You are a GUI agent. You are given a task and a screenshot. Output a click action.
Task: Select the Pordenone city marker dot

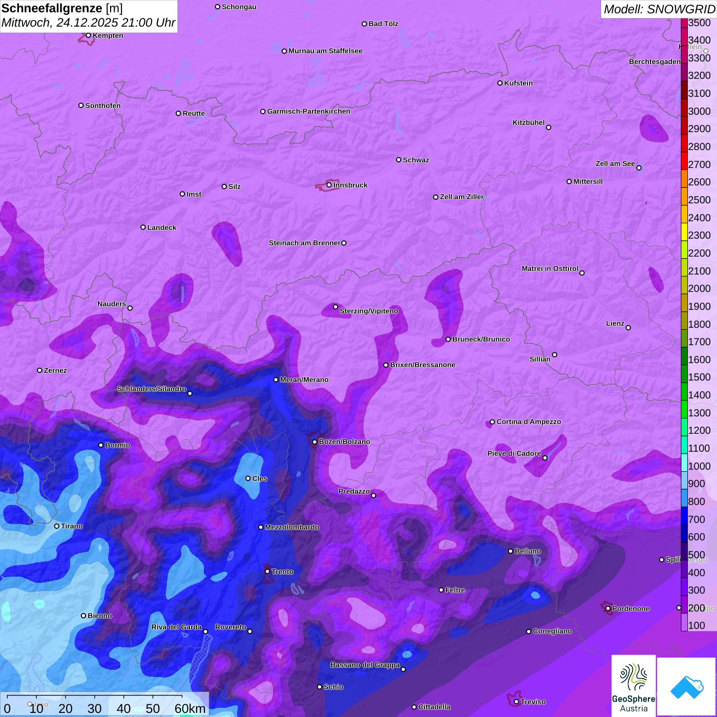click(608, 608)
